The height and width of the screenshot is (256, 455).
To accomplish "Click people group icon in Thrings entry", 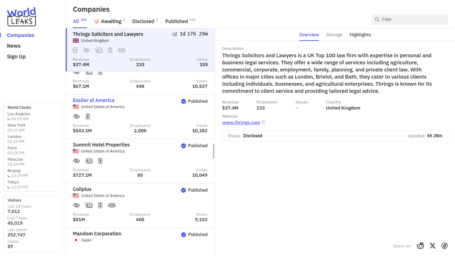I will (x=122, y=50).
